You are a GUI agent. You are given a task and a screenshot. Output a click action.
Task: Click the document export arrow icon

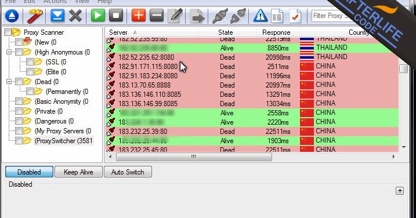pos(197,16)
